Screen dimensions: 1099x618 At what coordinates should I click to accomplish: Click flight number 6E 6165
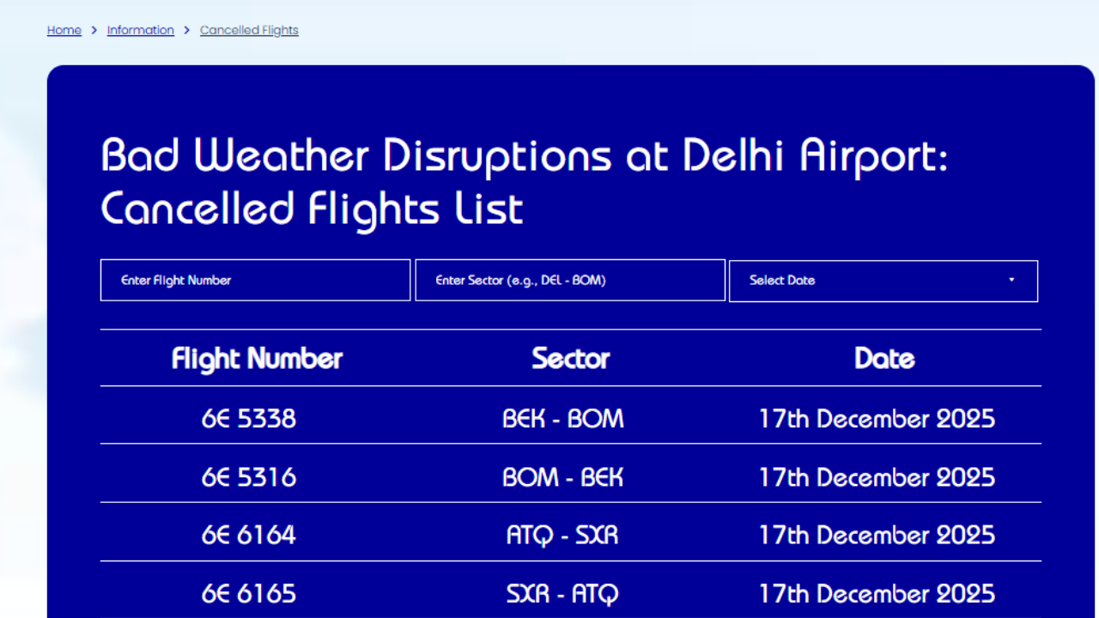click(x=249, y=593)
